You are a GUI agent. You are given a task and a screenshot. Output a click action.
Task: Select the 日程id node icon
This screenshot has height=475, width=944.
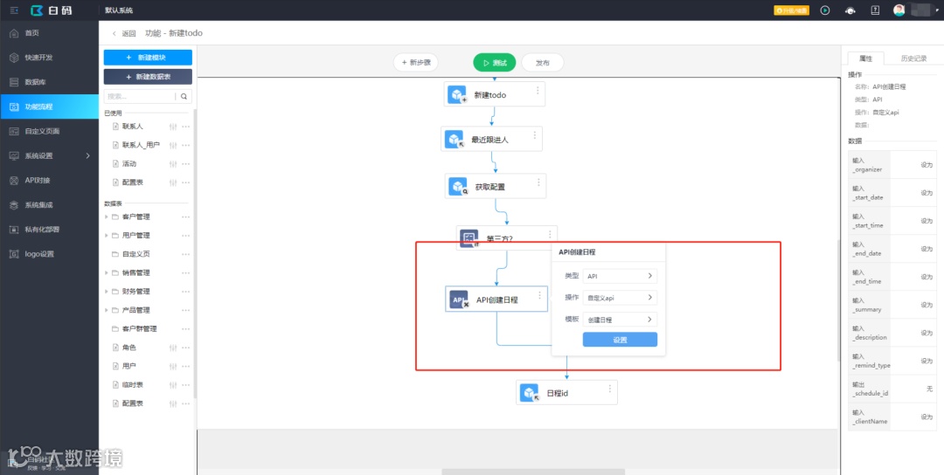click(x=530, y=393)
